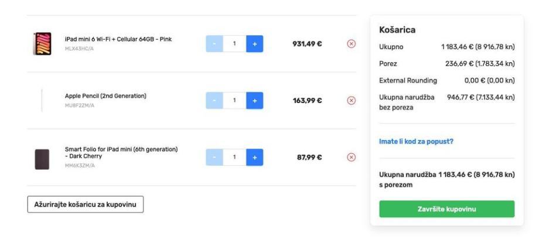Delete Smart Folio item from cart
Screen dimensions: 539x243
pos(352,157)
